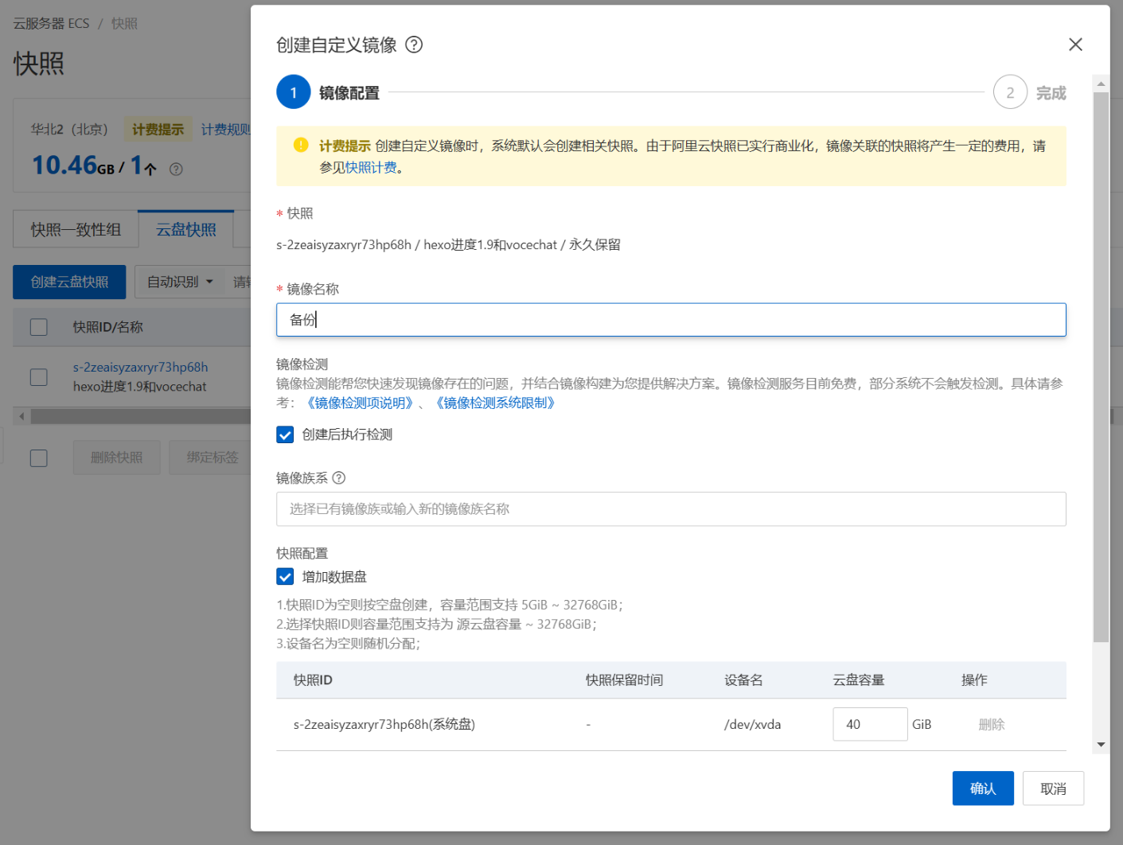Tick the bottom batch-action checkbox near 删除快照

(x=38, y=458)
